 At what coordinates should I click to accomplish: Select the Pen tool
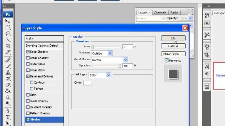click(8, 111)
